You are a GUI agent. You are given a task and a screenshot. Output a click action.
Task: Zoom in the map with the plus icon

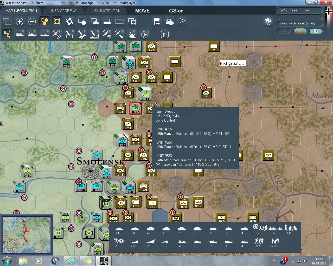point(20,21)
